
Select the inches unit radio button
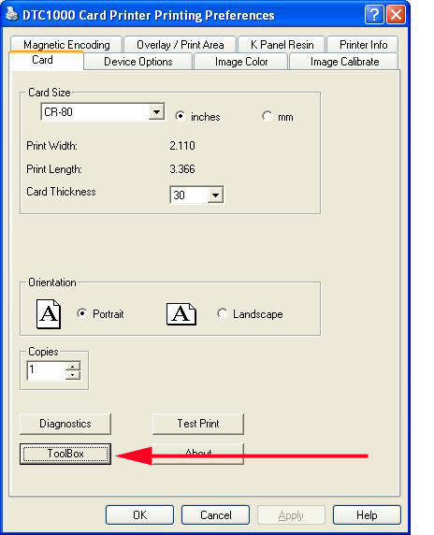click(181, 116)
